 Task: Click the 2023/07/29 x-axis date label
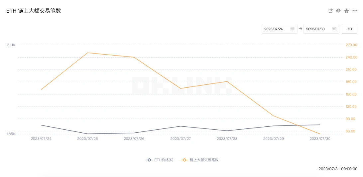coord(274,138)
